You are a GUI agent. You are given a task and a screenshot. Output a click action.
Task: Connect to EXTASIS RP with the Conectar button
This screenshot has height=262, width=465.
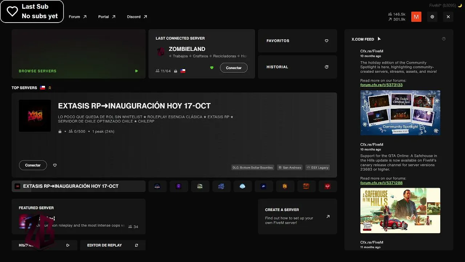point(33,165)
